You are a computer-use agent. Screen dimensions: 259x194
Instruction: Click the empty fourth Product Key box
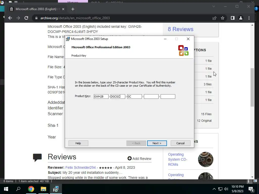[151, 96]
